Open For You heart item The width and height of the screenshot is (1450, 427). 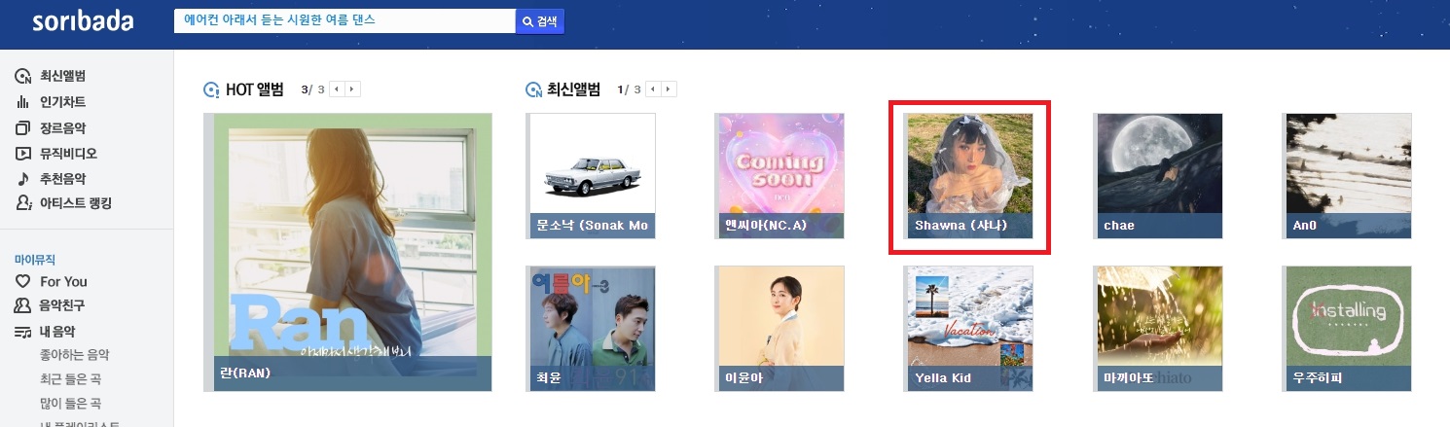click(52, 281)
